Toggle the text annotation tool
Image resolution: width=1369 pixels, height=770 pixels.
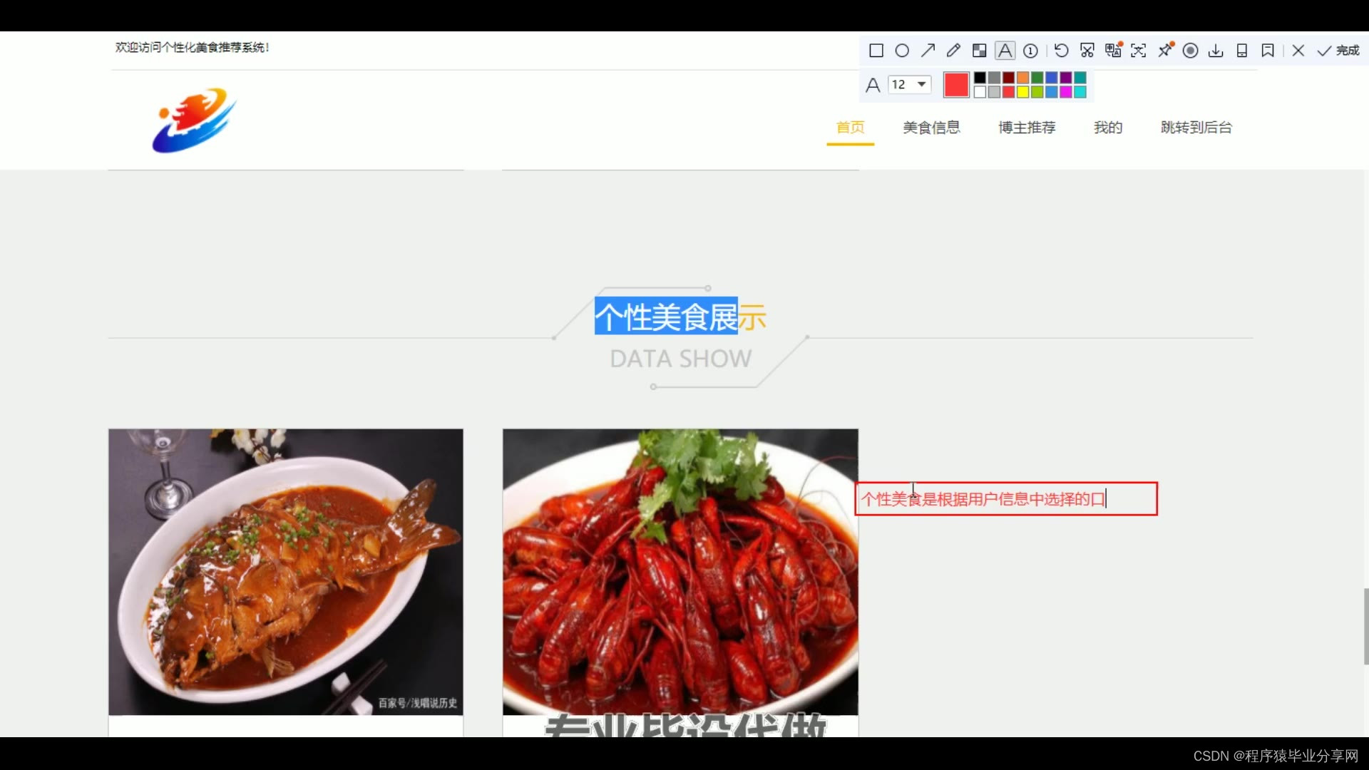click(x=1005, y=51)
